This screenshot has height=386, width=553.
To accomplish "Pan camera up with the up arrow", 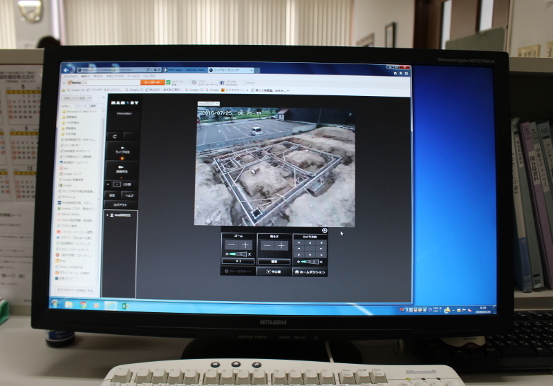I will (310, 242).
